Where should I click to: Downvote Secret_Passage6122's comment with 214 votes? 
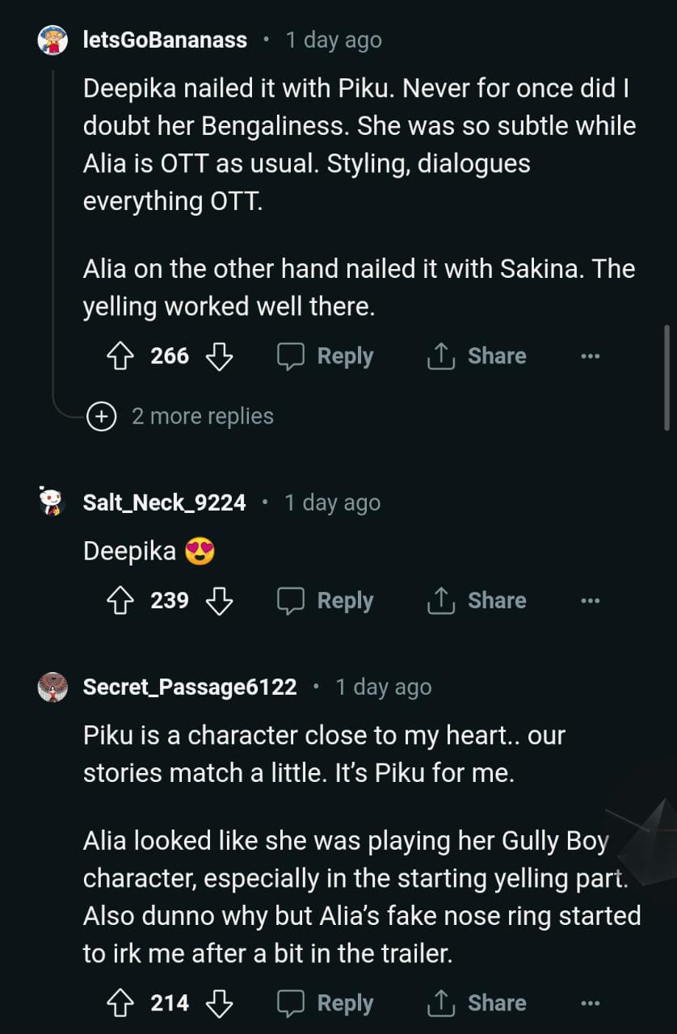click(x=220, y=1003)
